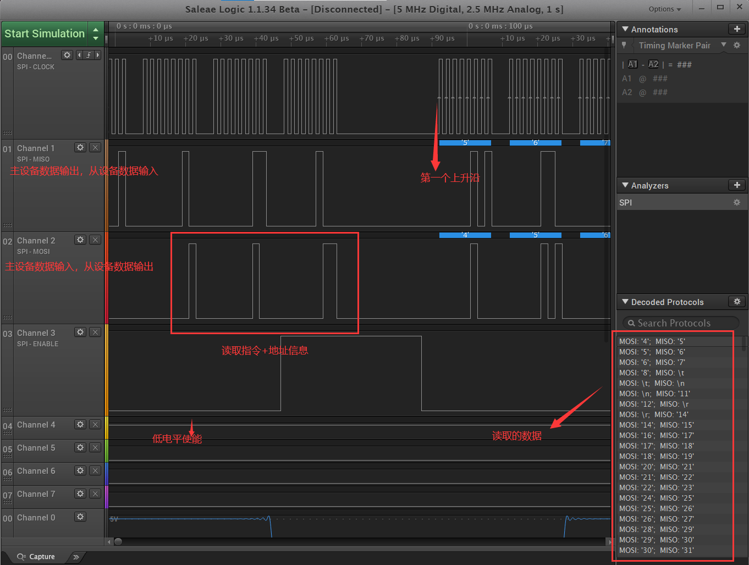The width and height of the screenshot is (749, 565).
Task: Collapse the Annotations panel
Action: (625, 29)
